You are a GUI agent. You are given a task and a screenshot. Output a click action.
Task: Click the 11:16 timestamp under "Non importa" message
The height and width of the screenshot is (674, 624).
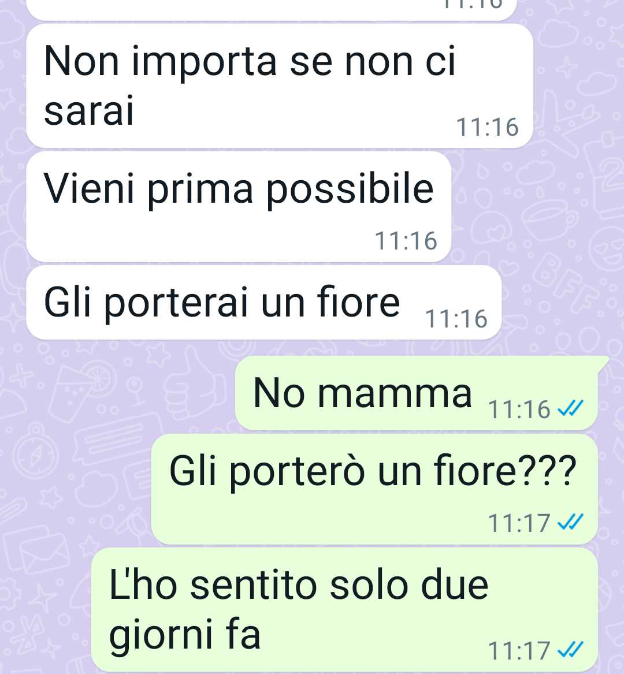(x=487, y=127)
